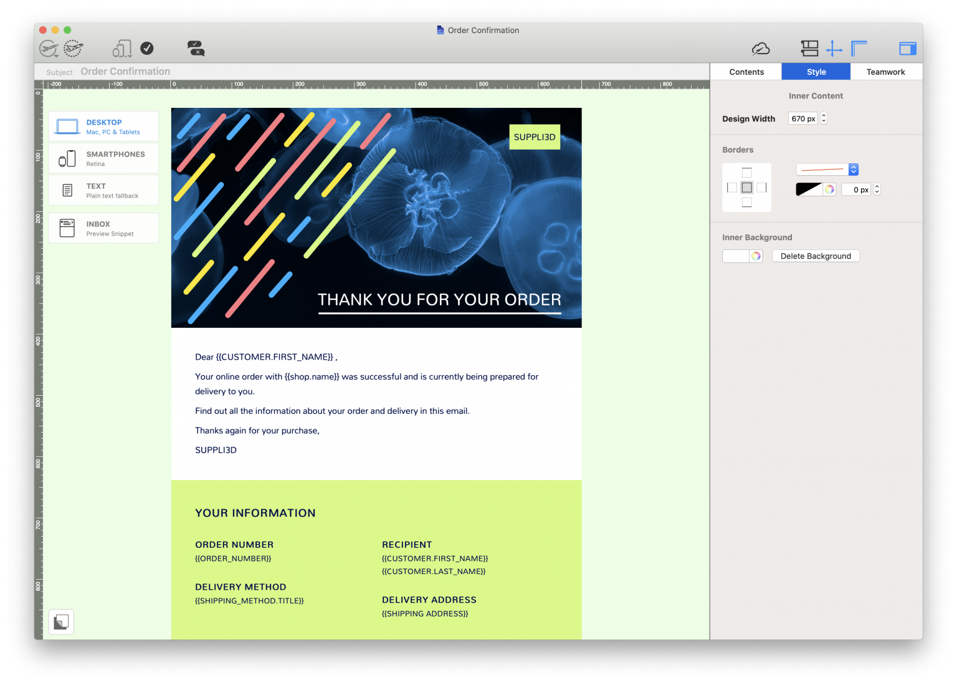Switch to the Teamwork tab
The height and width of the screenshot is (685, 957).
coord(885,71)
